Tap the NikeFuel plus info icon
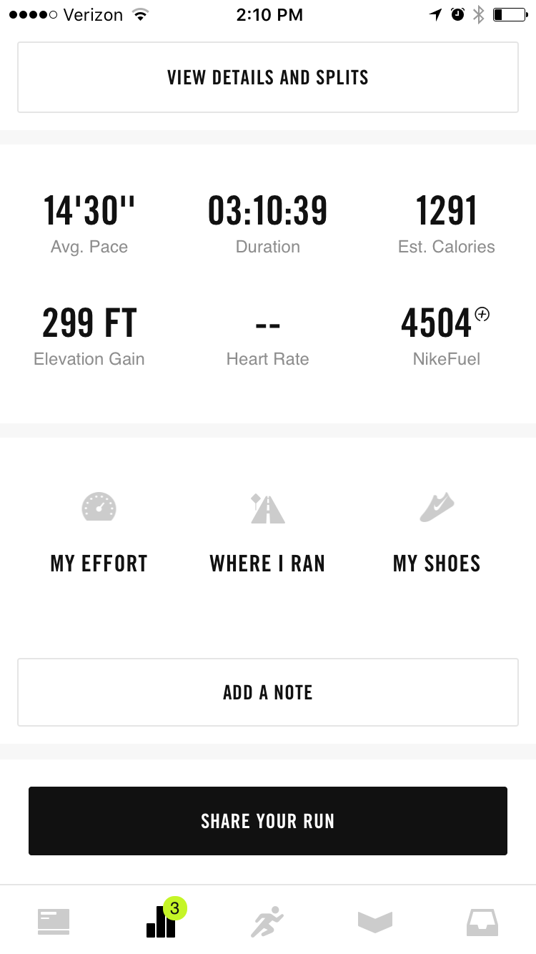The image size is (536, 954). [x=482, y=314]
